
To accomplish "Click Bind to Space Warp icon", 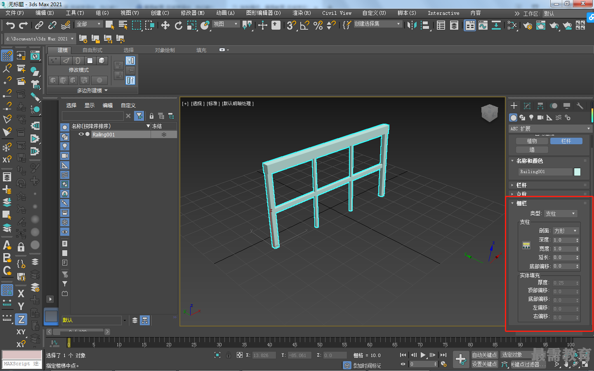I will tap(66, 26).
